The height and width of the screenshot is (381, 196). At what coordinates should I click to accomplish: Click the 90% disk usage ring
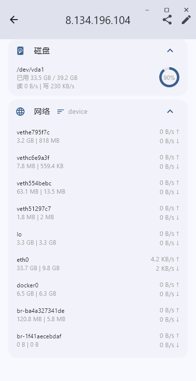tap(169, 77)
